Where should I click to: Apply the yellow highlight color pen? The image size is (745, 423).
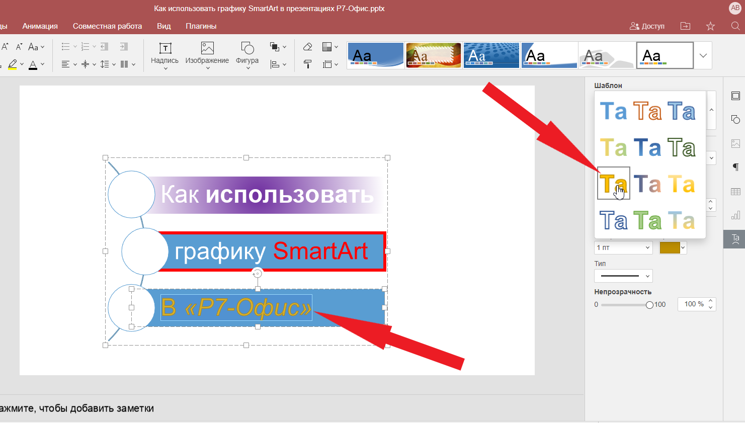pyautogui.click(x=12, y=64)
